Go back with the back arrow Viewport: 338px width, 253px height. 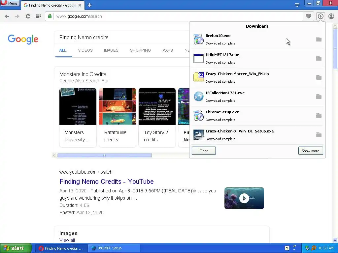(7, 16)
